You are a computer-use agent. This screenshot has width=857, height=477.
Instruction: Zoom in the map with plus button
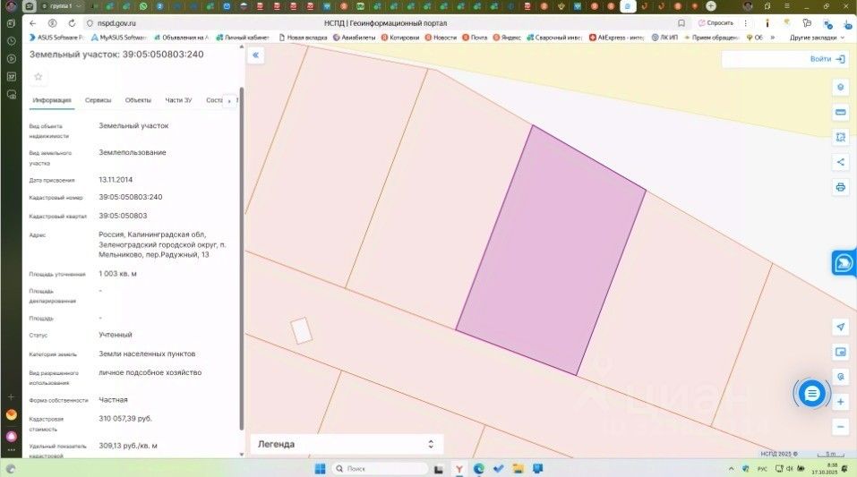[x=840, y=402]
